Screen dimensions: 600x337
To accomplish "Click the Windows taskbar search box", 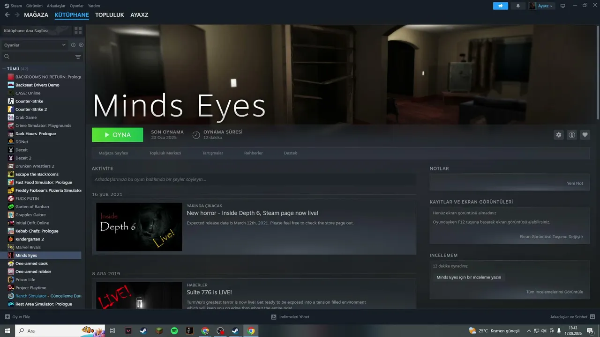I will pyautogui.click(x=61, y=331).
